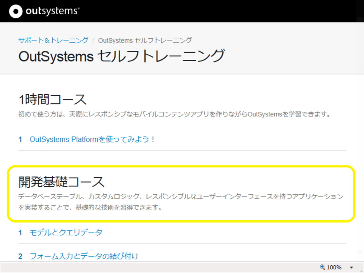Click the window resize grip in status bar corner
The width and height of the screenshot is (364, 273).
coord(361,270)
